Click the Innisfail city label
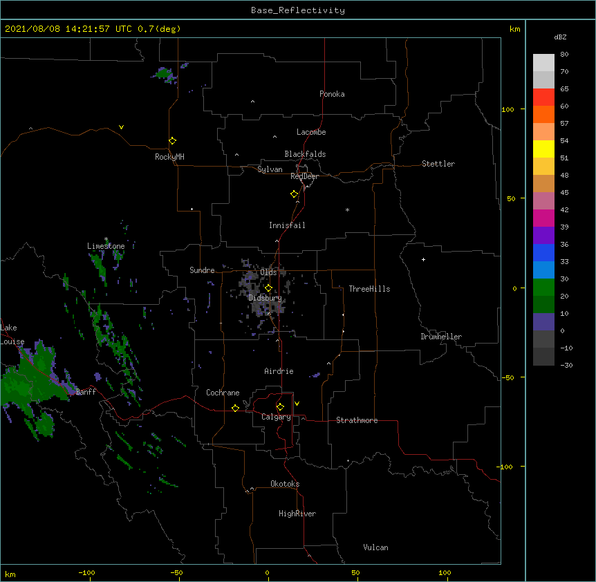 287,225
